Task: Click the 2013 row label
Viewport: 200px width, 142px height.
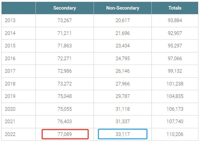Action: pyautogui.click(x=10, y=20)
